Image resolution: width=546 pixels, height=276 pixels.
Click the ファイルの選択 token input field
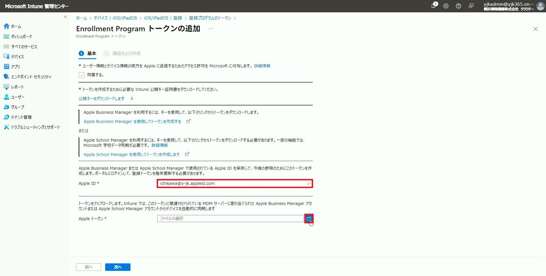(x=230, y=219)
